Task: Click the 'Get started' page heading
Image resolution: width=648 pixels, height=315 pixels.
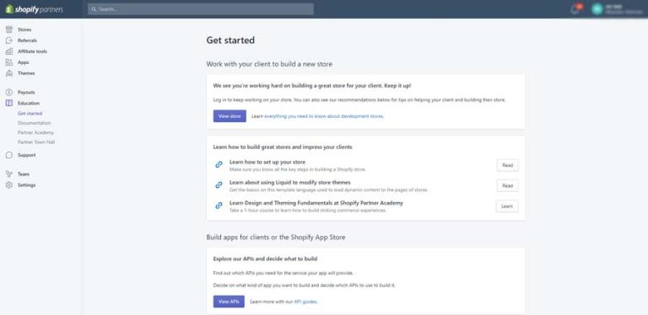Action: [230, 40]
